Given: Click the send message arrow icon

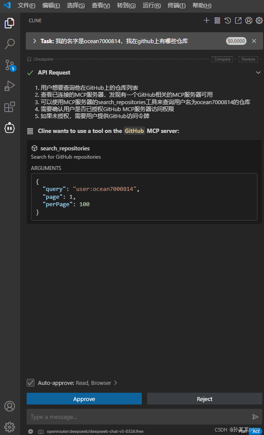Looking at the screenshot, I should [255, 417].
